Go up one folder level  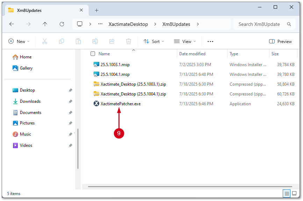(45, 24)
